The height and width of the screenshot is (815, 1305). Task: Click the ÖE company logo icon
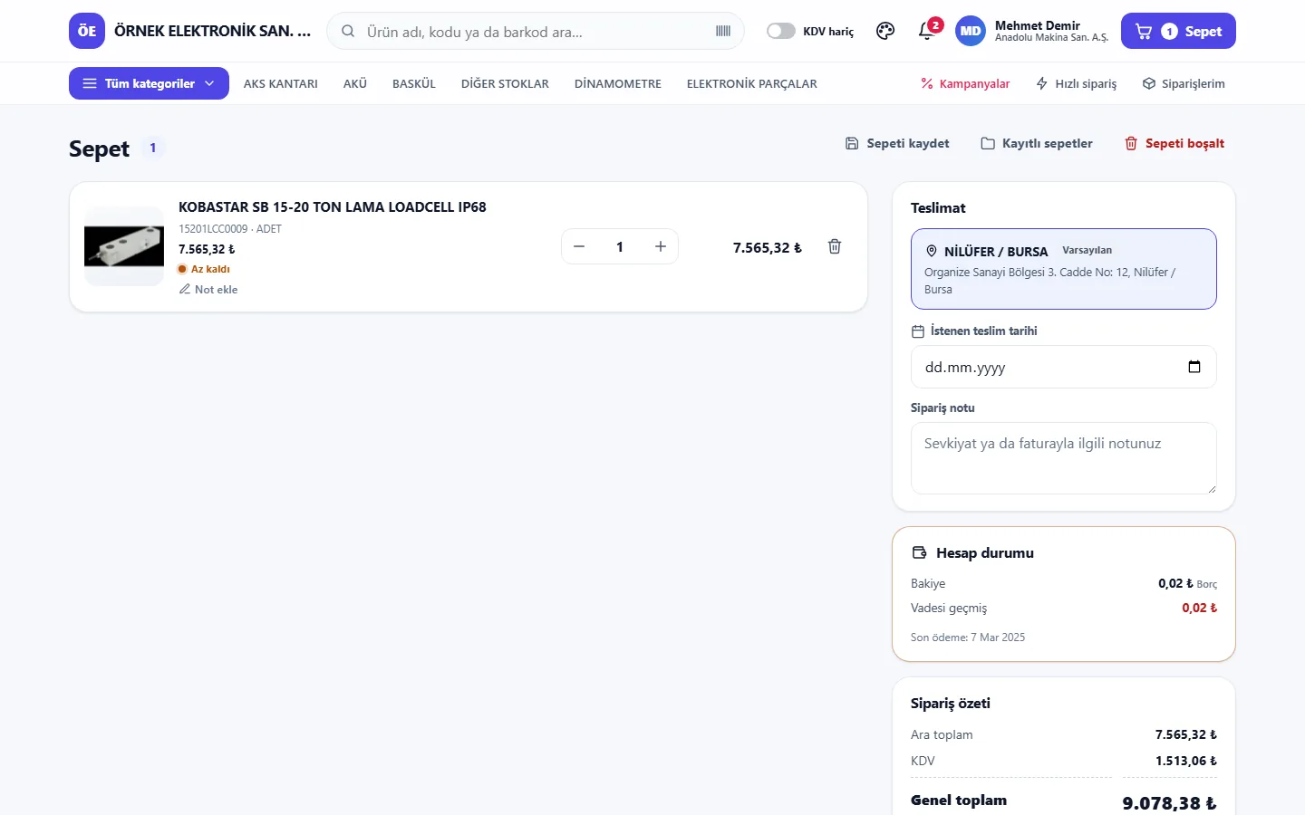point(87,31)
